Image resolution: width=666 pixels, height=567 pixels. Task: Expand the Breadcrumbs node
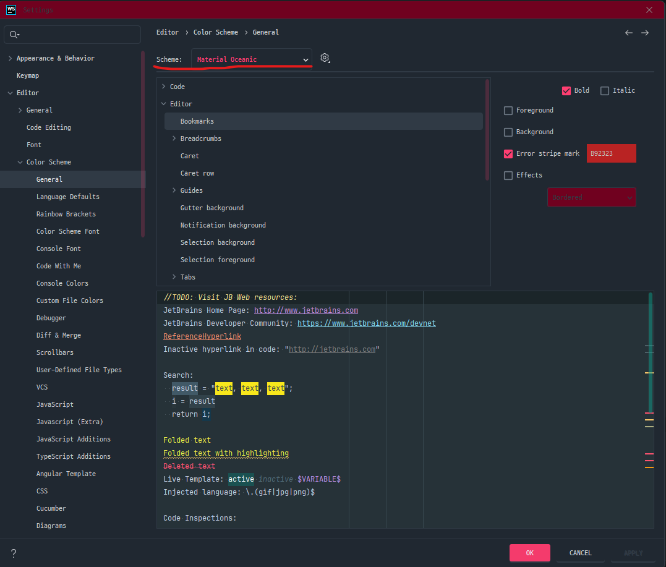pos(174,139)
